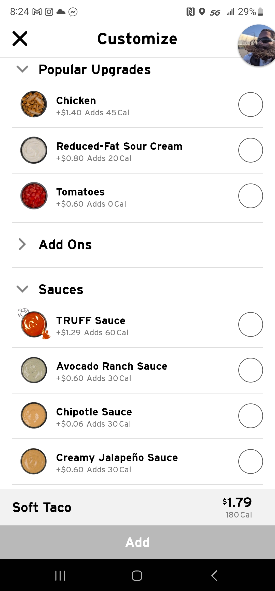
Task: Collapse the Sauces section chevron
Action: click(x=22, y=289)
